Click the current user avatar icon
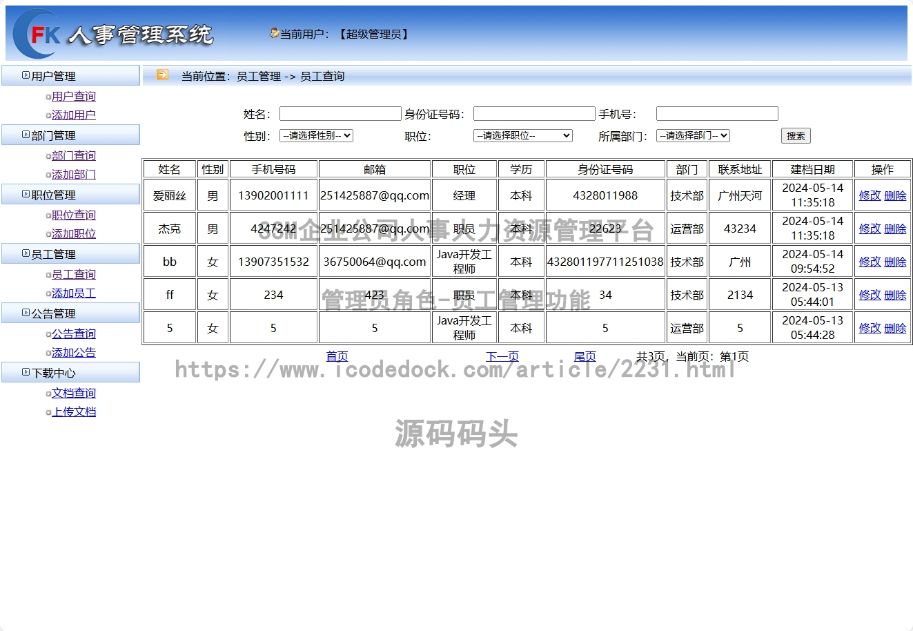 pos(274,33)
